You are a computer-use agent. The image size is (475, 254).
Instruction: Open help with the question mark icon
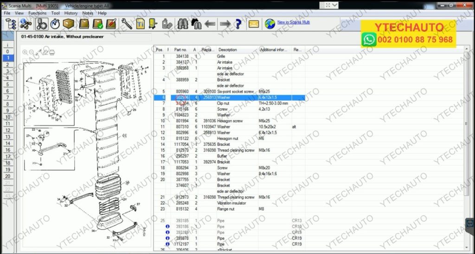click(x=238, y=24)
